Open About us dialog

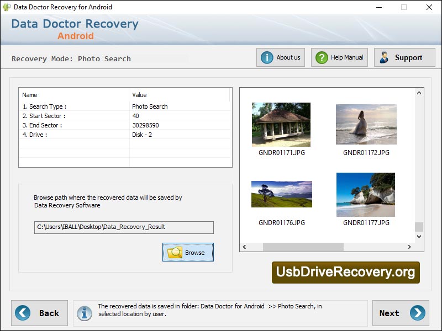[280, 57]
